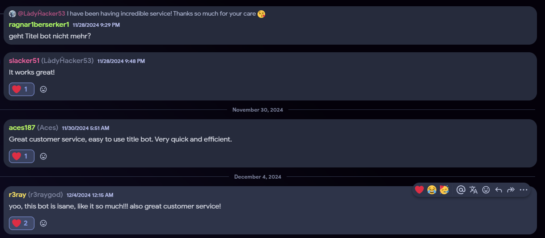
Task: Toggle heart reaction on aces187's message
Action: (x=21, y=156)
